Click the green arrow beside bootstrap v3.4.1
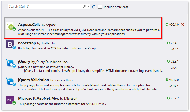 tap(168, 43)
